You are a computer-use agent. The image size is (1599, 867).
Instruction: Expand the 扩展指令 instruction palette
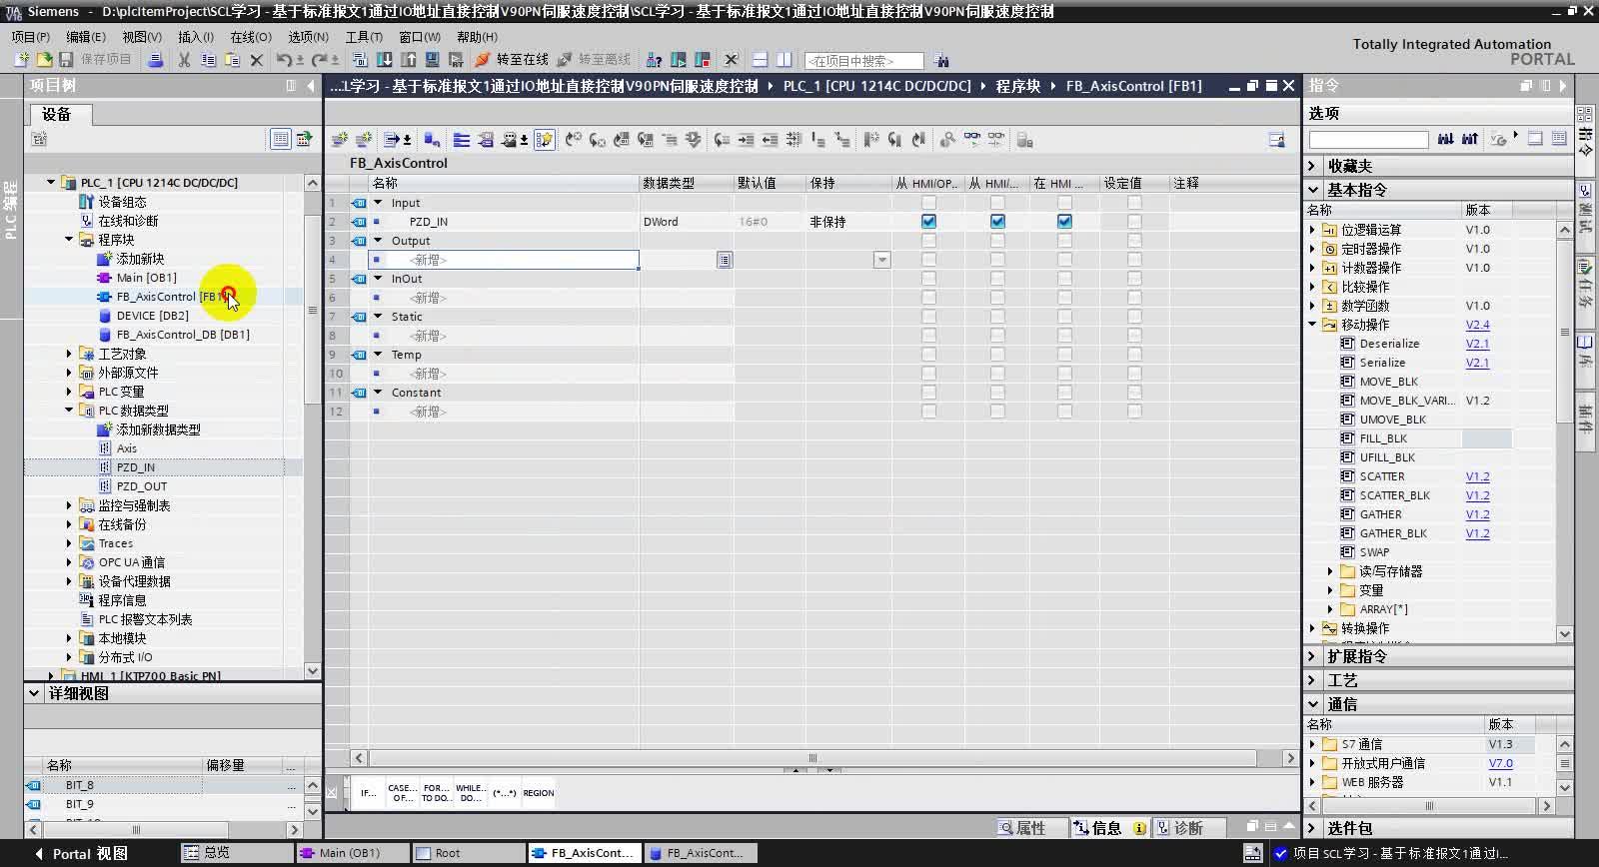1313,656
